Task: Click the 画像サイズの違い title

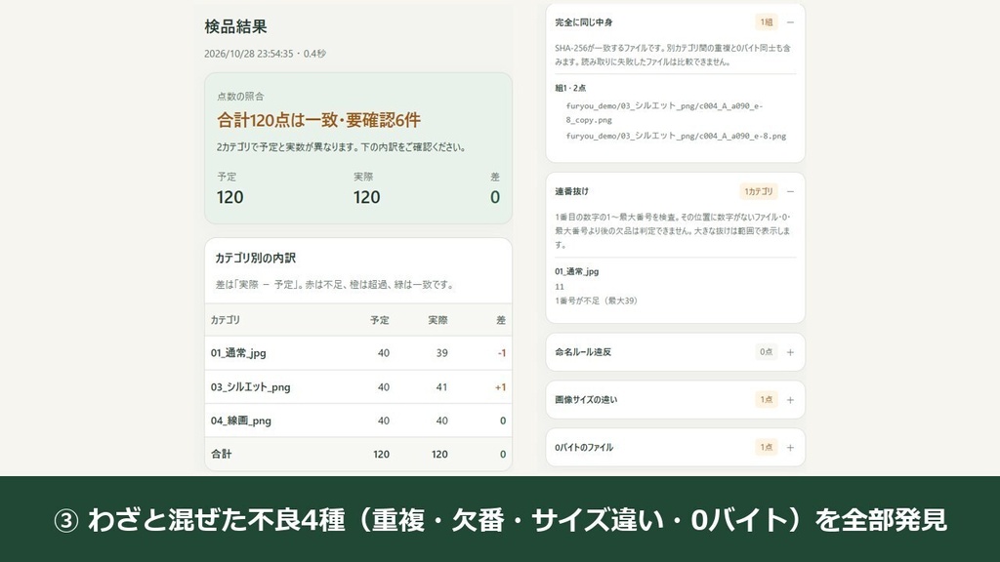Action: (586, 399)
